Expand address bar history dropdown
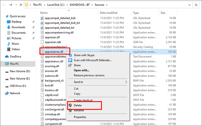 pos(189,5)
